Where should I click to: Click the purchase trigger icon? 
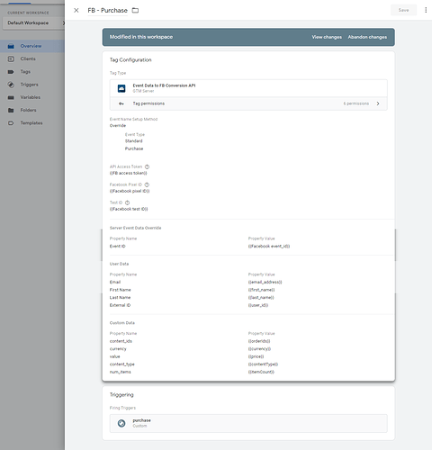tap(121, 423)
